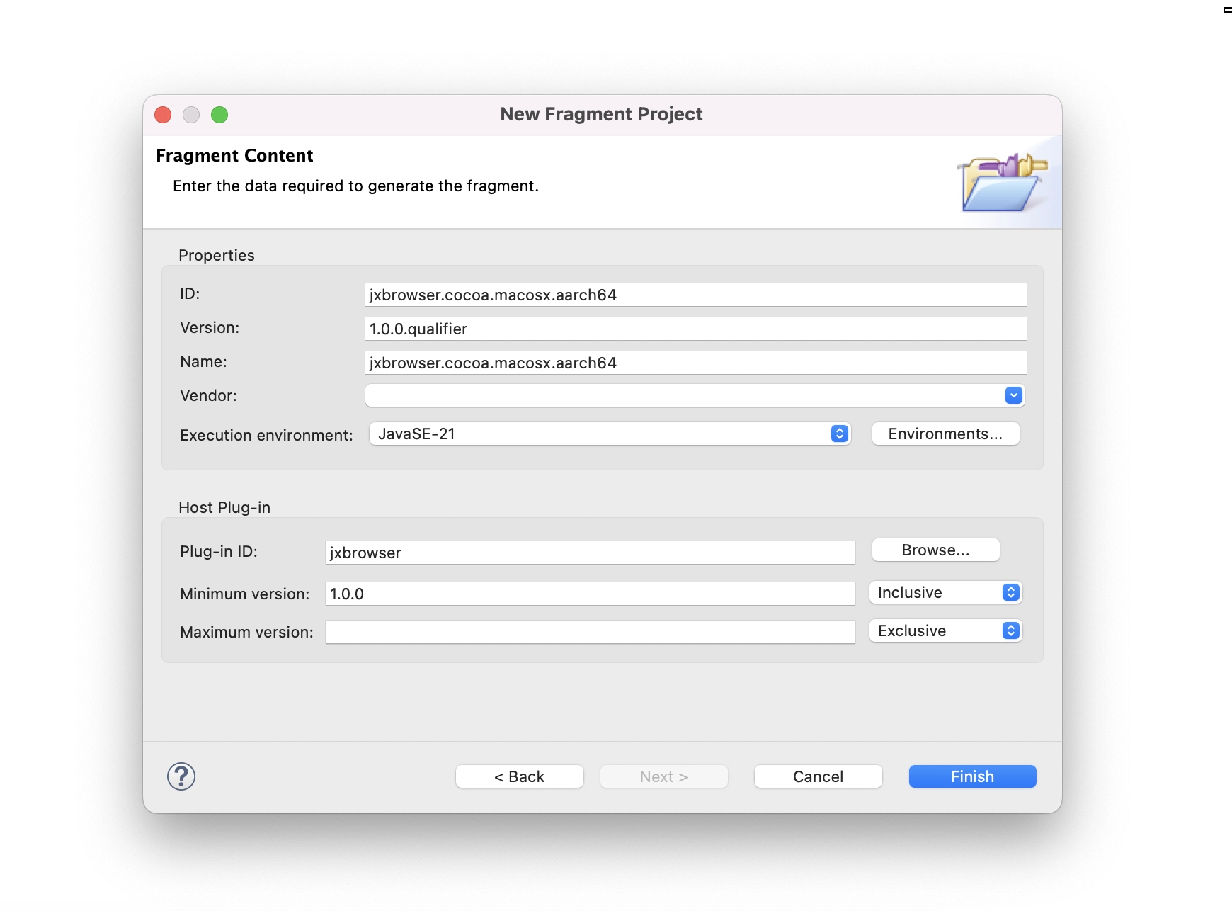1232x911 pixels.
Task: Close the dialog with the red button
Action: [x=163, y=115]
